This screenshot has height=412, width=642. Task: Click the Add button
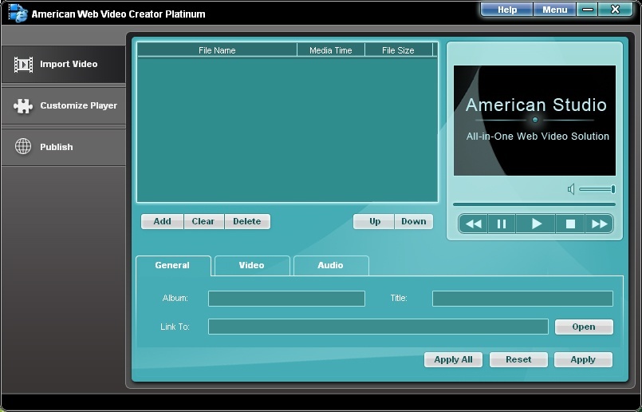pos(162,221)
